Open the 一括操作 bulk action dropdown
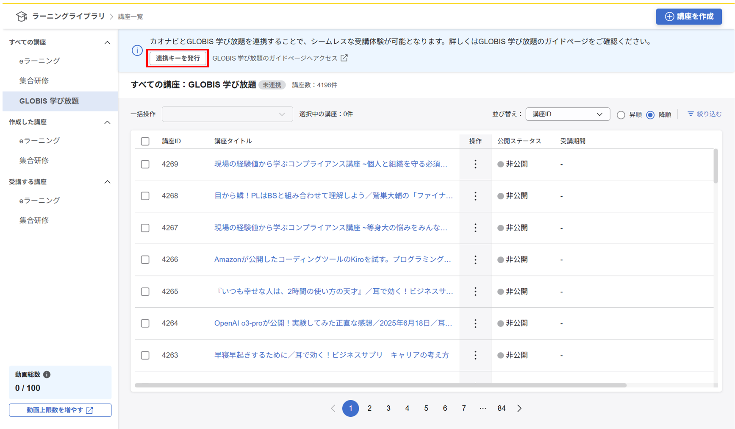This screenshot has width=735, height=429. click(227, 114)
